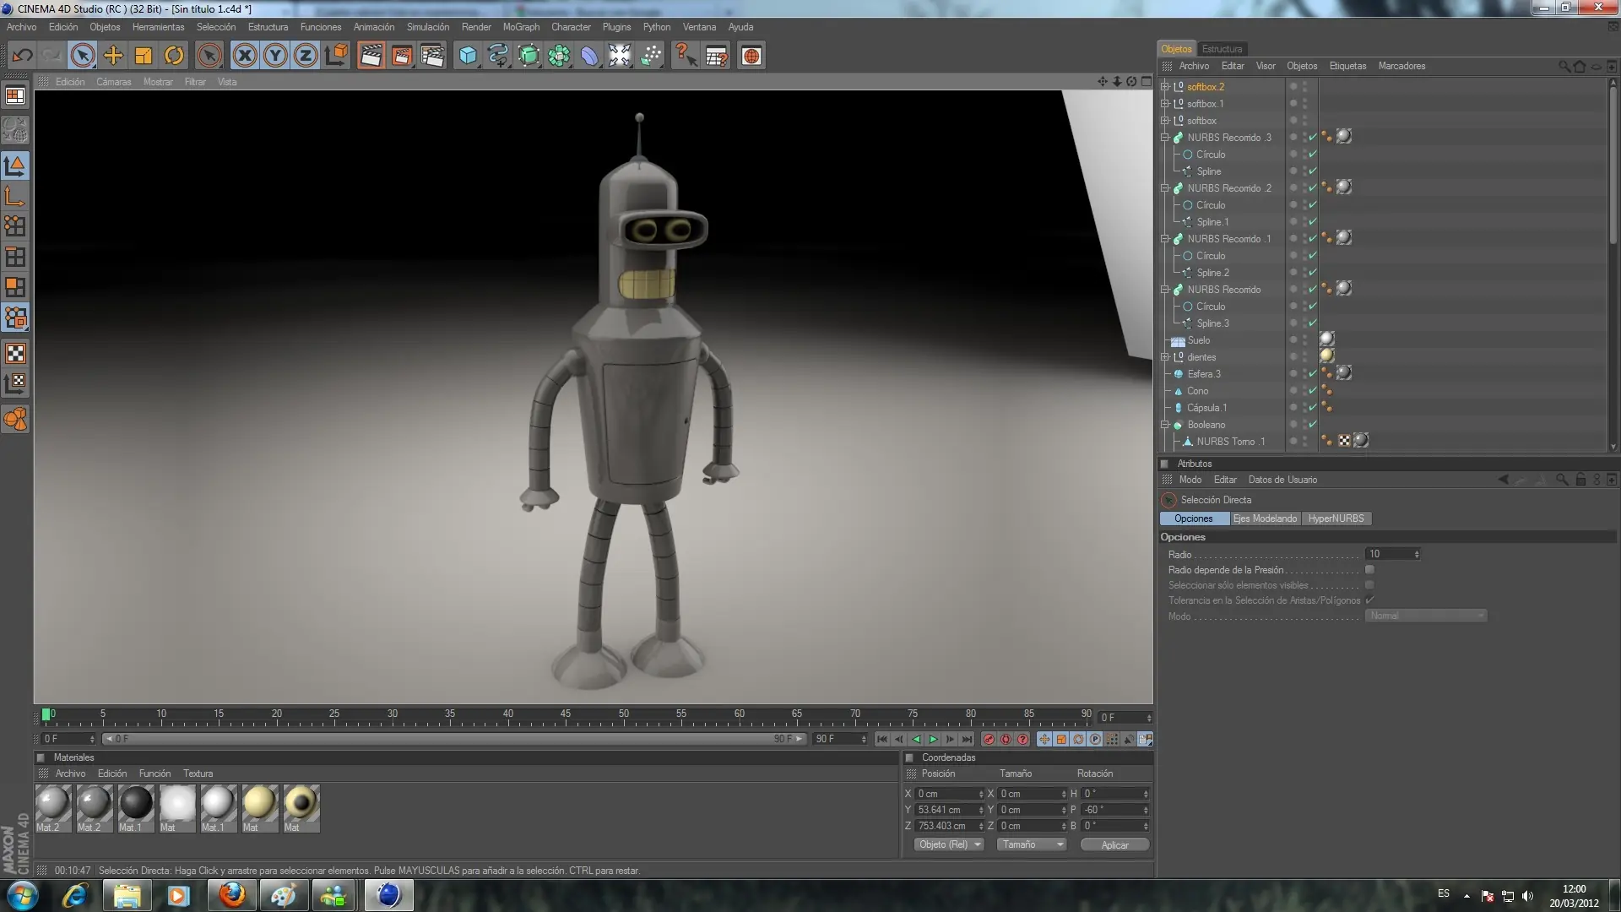Select the Object Axis tool in sidebar
Viewport: 1621px width, 912px height.
pos(15,196)
